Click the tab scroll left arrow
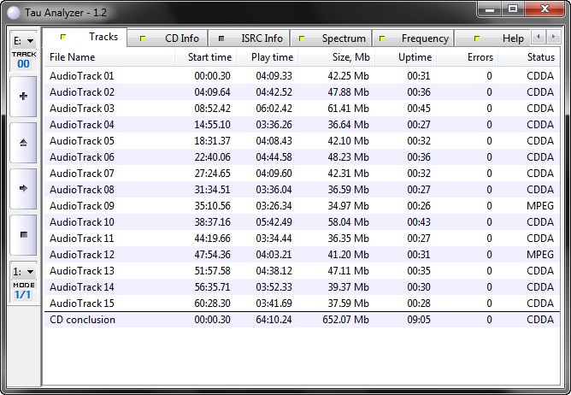Viewport: 571px width, 395px height. coord(539,37)
